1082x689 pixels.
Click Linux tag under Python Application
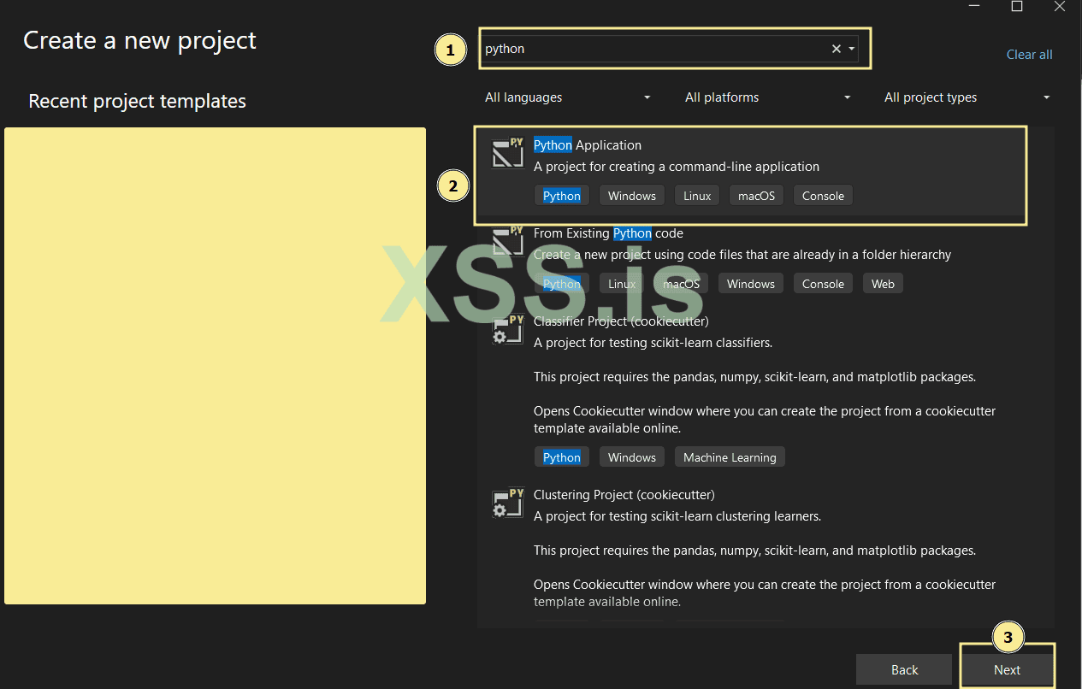[x=697, y=196]
